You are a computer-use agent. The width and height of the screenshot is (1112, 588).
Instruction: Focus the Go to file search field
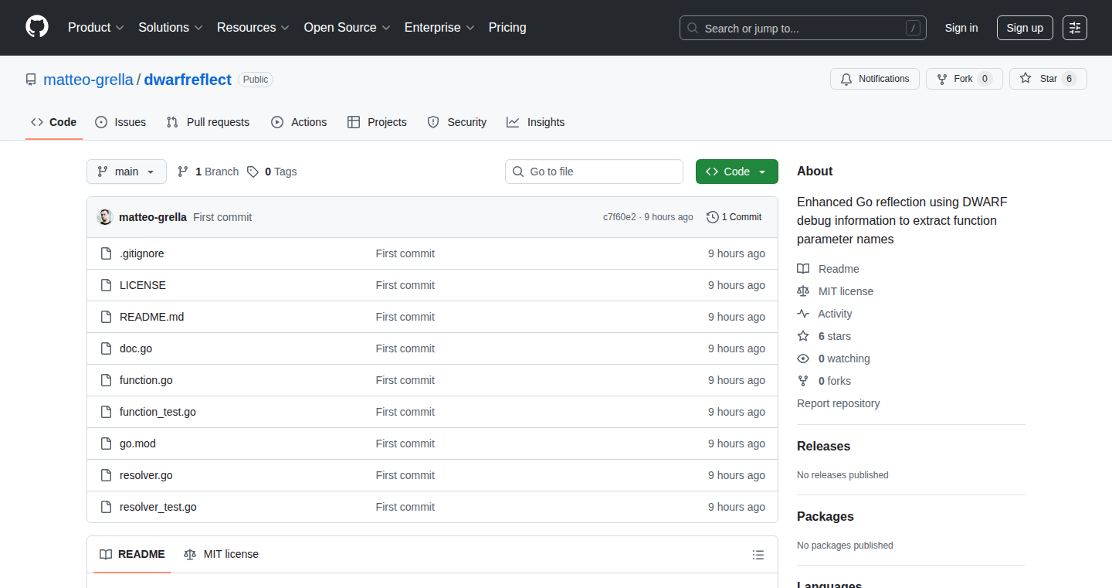tap(594, 172)
